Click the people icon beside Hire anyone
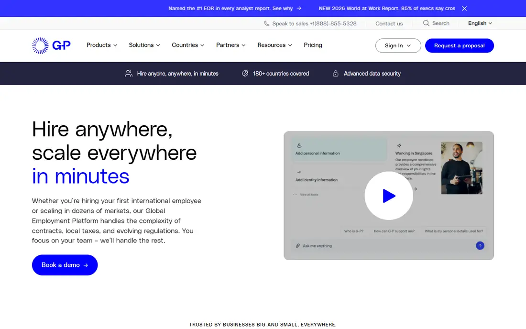This screenshot has height=329, width=526. point(129,74)
